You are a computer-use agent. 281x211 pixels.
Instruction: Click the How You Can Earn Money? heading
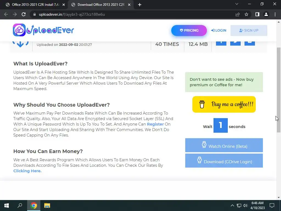pyautogui.click(x=48, y=151)
